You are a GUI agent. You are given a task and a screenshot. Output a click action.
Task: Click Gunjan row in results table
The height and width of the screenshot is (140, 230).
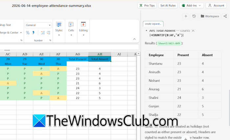(183, 106)
